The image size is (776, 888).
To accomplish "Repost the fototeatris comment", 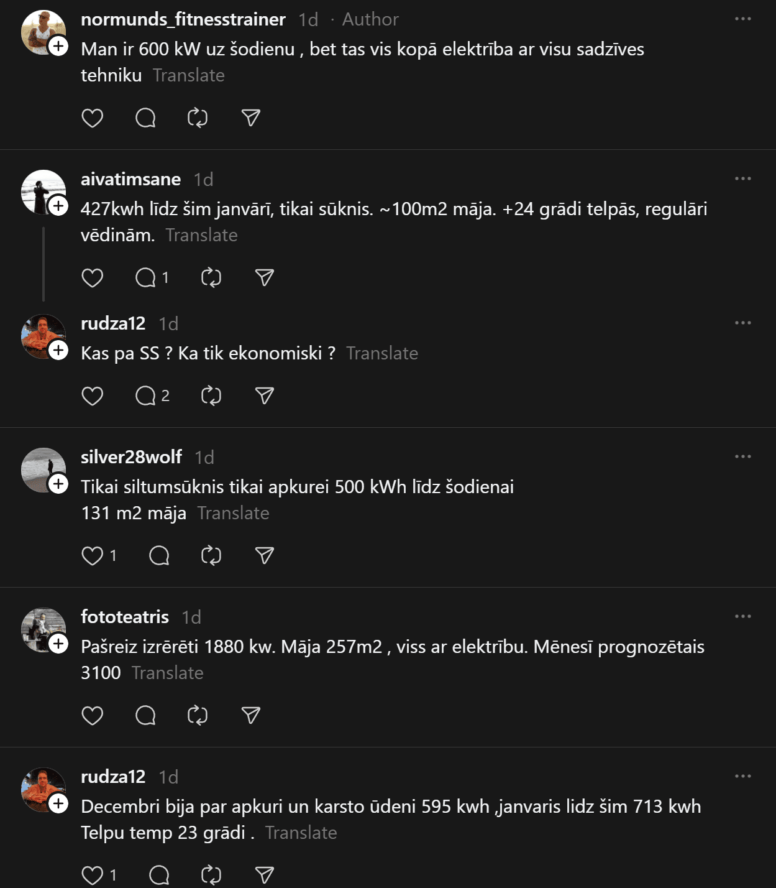I will click(198, 716).
